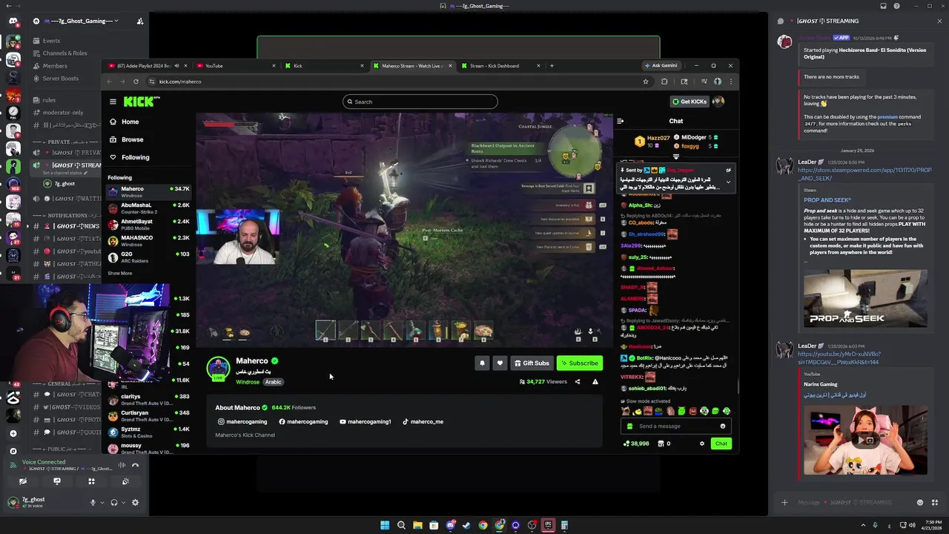Open Discord user settings gear

(135, 502)
